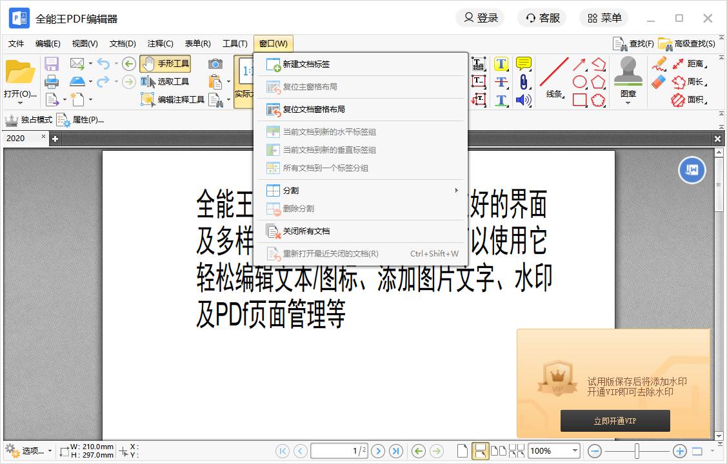Viewport: 727px width, 464px height.
Task: Click the 立即开通VIP button
Action: tap(615, 421)
